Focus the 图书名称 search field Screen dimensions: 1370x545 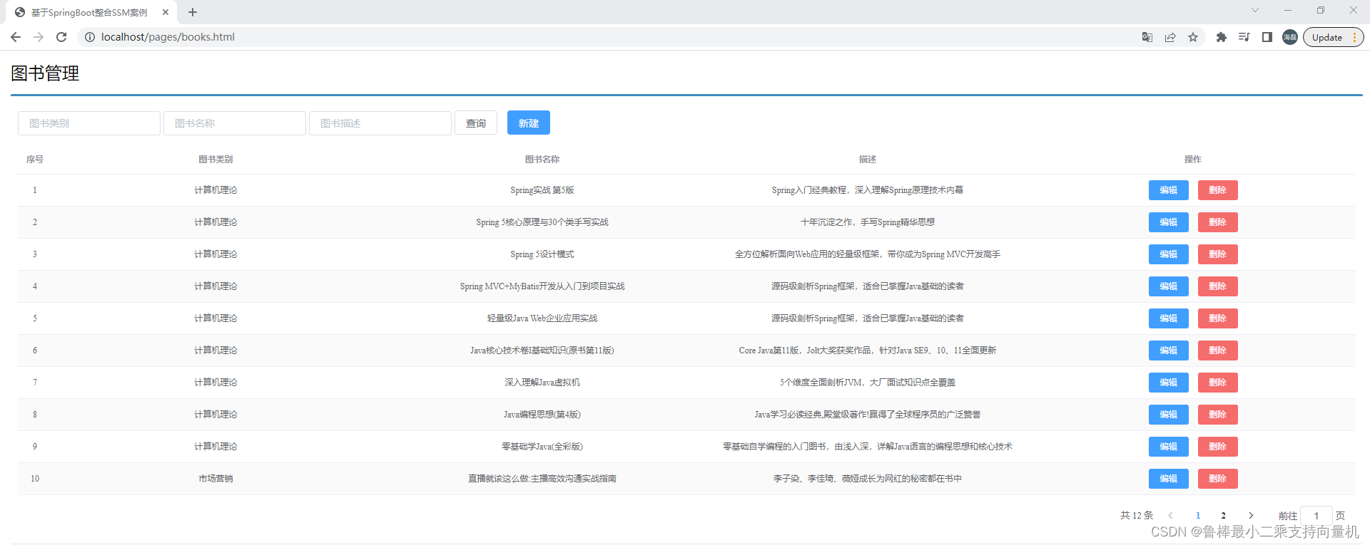(x=235, y=123)
